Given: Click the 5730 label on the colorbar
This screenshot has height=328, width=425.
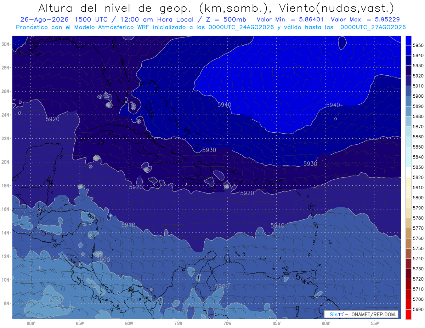Looking at the screenshot, I should coord(418,269).
